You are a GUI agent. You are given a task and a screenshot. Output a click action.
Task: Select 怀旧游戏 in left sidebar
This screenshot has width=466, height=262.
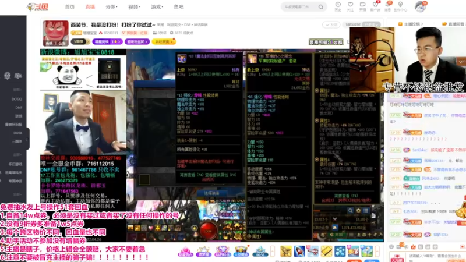(x=15, y=164)
